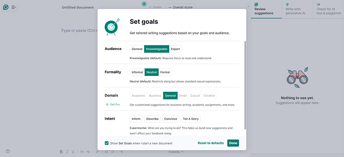Collapse the right sidebar with arrow
The height and width of the screenshot is (157, 344).
(248, 6)
